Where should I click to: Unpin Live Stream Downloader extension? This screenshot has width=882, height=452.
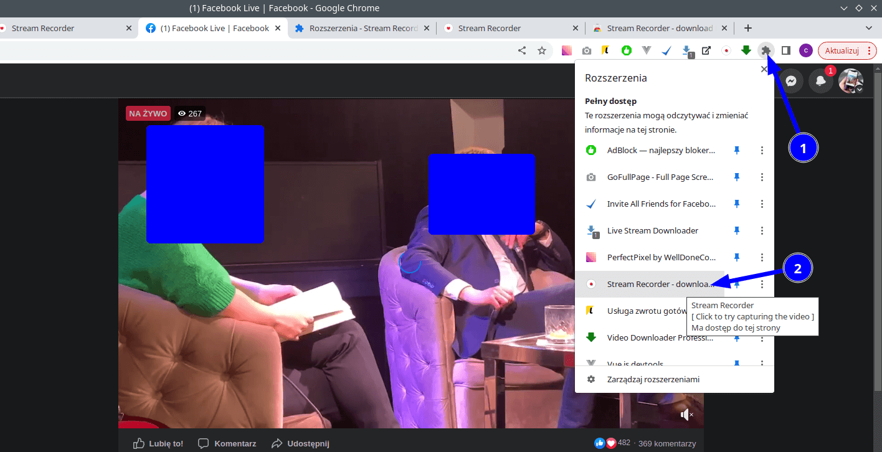(736, 230)
